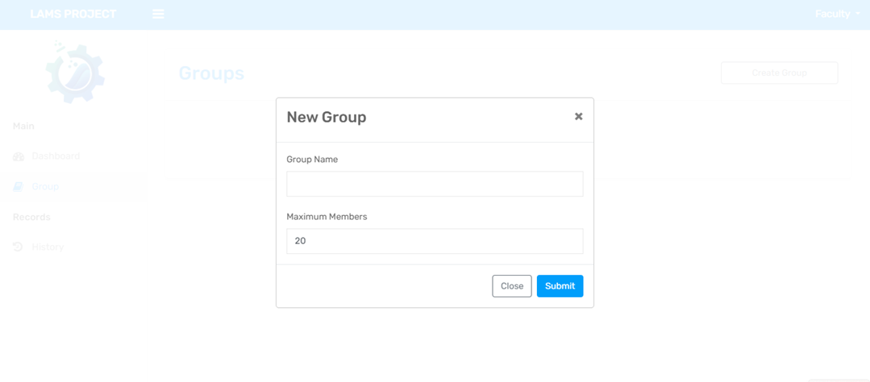Click the New Group dialog title
This screenshot has width=870, height=382.
(327, 117)
